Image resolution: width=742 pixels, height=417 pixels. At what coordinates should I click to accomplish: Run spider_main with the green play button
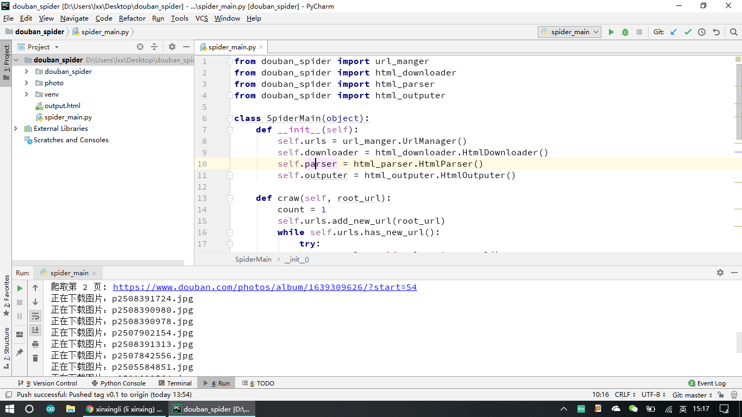click(x=611, y=32)
